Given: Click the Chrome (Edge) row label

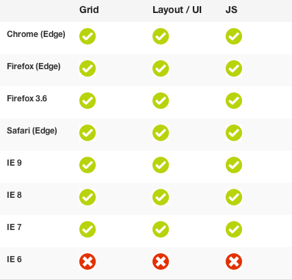Looking at the screenshot, I should coord(36,34).
